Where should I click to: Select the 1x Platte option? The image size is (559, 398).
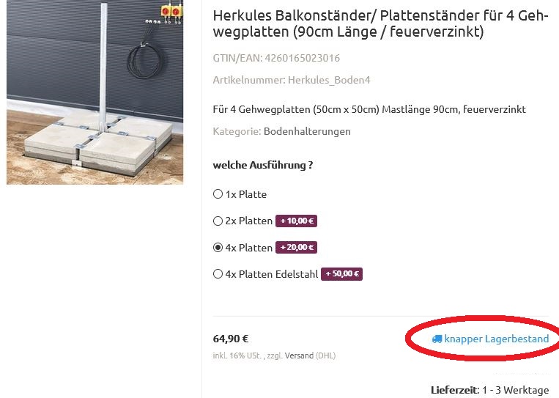click(218, 194)
